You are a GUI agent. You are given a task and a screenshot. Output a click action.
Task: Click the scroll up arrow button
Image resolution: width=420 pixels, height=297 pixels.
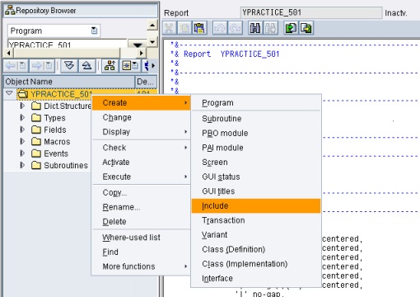(x=152, y=26)
